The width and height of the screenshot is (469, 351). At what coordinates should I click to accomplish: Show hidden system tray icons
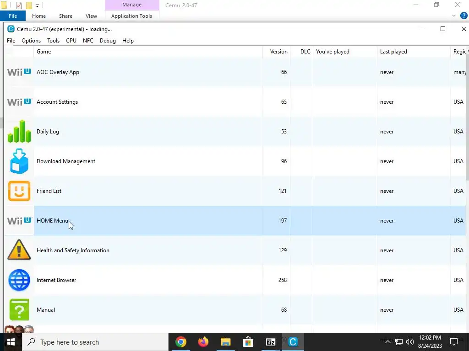click(x=387, y=342)
